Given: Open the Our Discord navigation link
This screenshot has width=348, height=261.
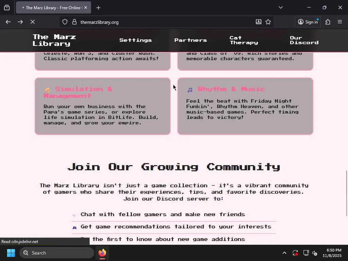Looking at the screenshot, I should [x=304, y=40].
